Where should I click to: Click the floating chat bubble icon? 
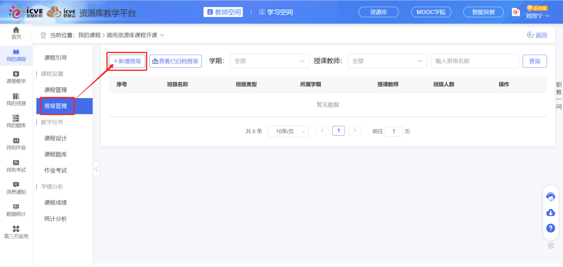pyautogui.click(x=550, y=197)
